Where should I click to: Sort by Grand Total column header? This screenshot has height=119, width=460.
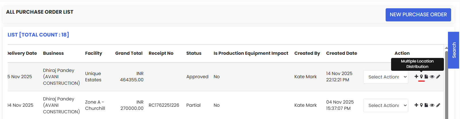129,53
